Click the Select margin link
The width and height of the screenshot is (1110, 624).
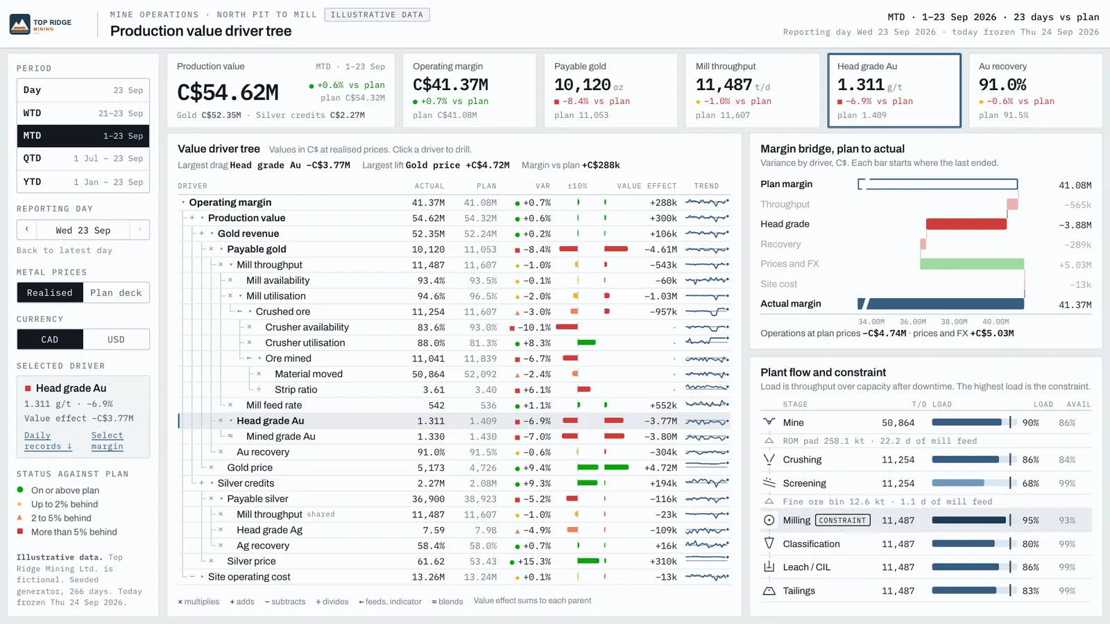coord(107,441)
